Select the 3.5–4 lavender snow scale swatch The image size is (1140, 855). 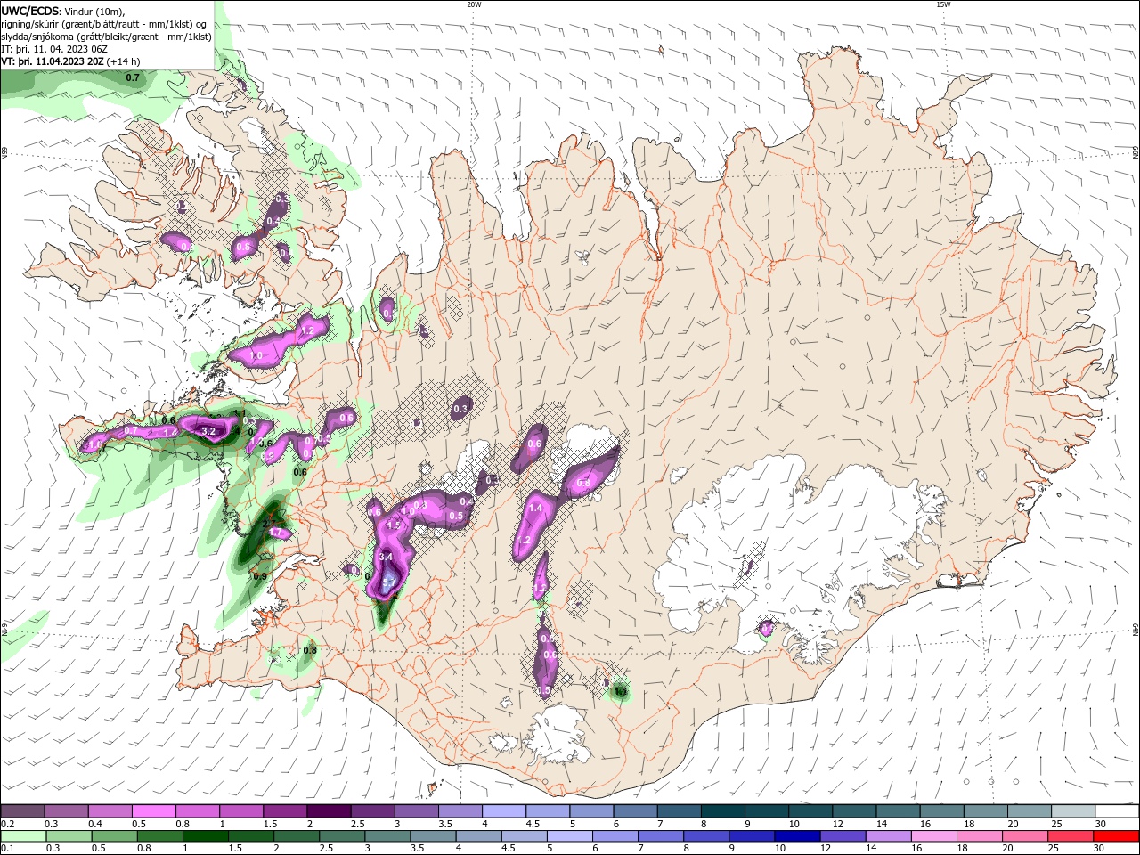tap(460, 811)
